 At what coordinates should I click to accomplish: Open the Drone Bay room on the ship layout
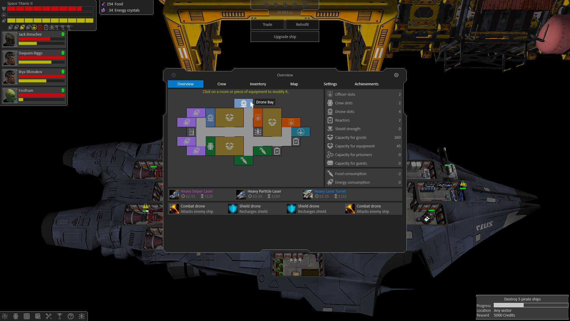point(243,103)
